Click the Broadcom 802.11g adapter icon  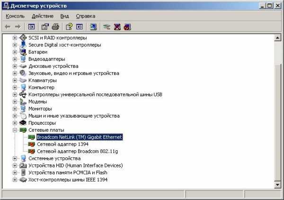32,151
